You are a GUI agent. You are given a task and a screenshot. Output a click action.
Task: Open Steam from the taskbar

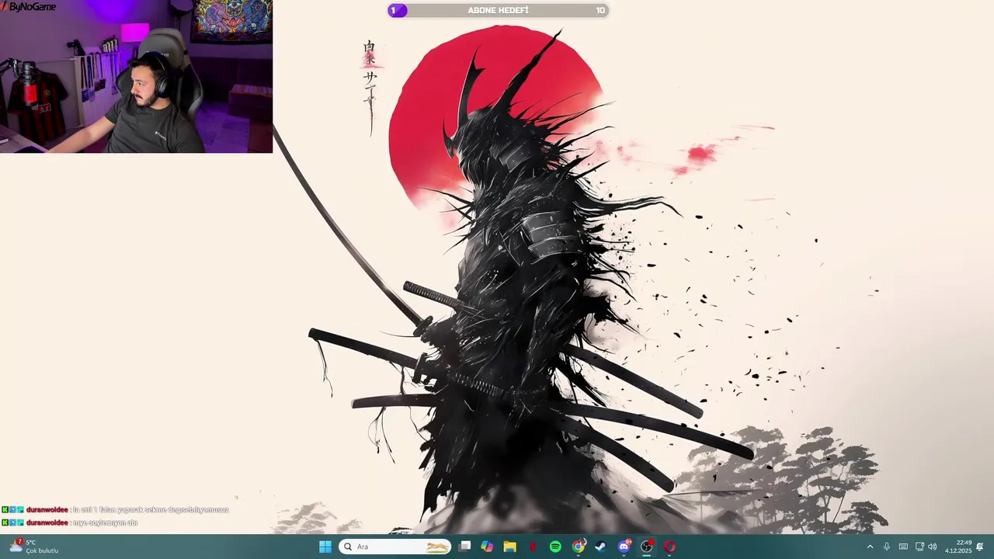click(601, 547)
